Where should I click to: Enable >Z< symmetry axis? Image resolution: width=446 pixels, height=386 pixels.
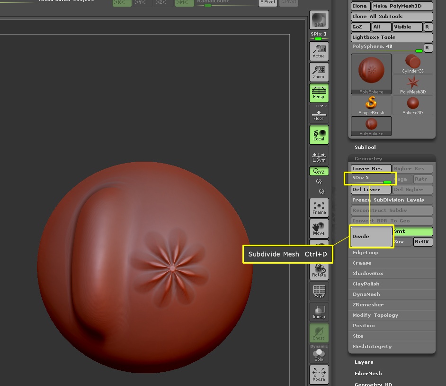tap(163, 2)
